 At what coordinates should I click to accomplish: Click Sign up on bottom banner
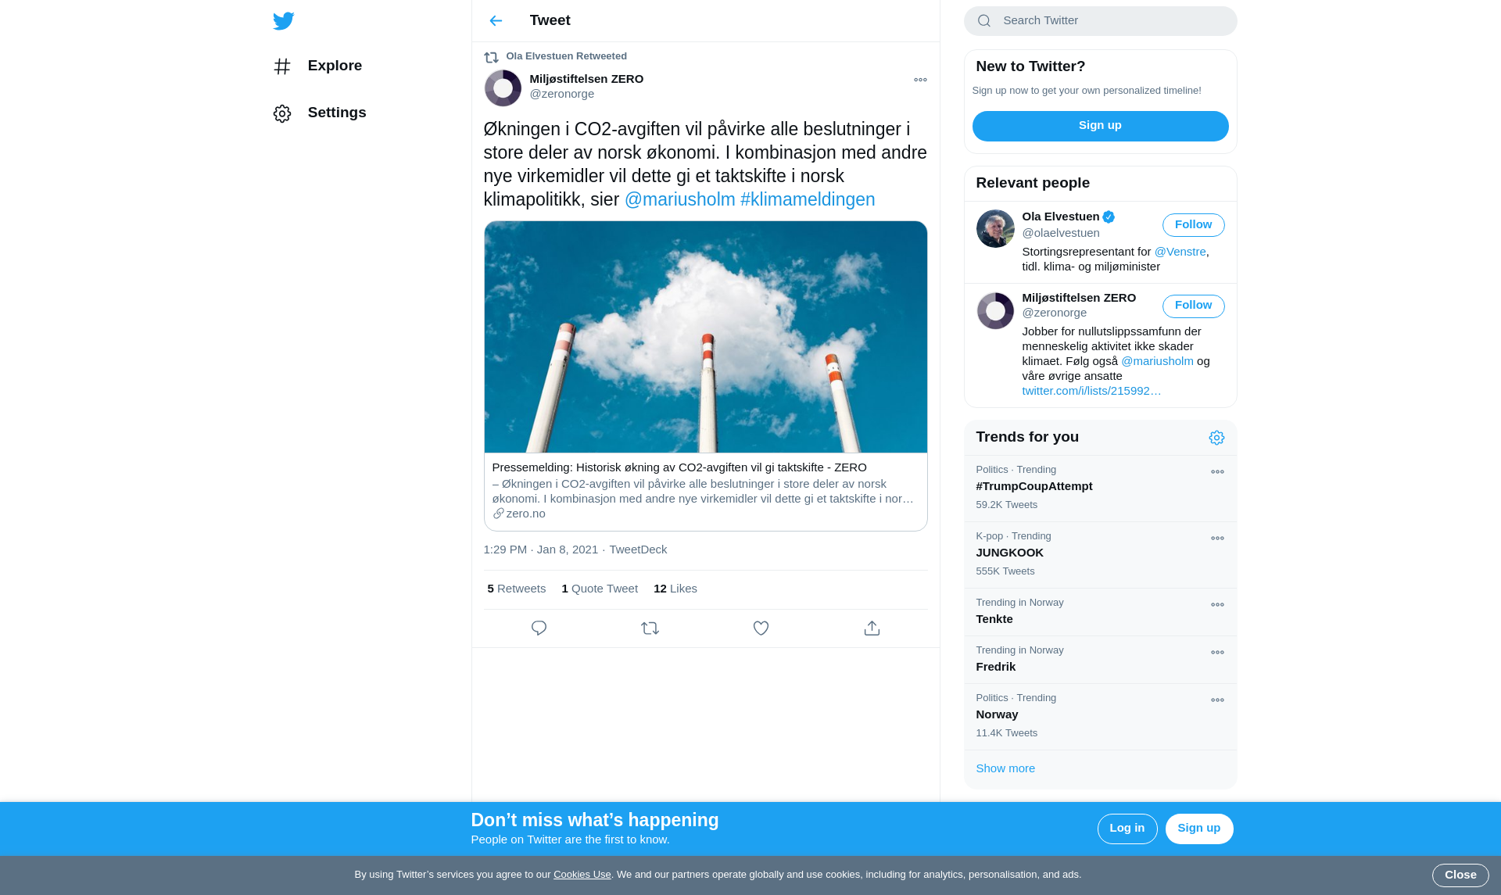coord(1198,829)
